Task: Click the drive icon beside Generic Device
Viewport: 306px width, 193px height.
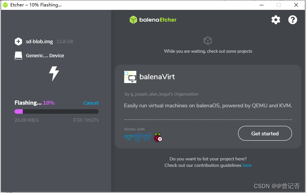Action: pos(18,56)
